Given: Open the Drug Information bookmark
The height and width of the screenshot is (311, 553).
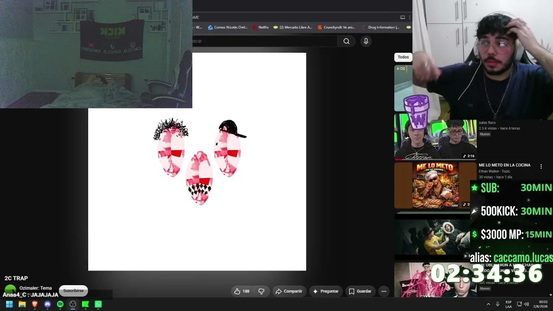Looking at the screenshot, I should coord(381,27).
